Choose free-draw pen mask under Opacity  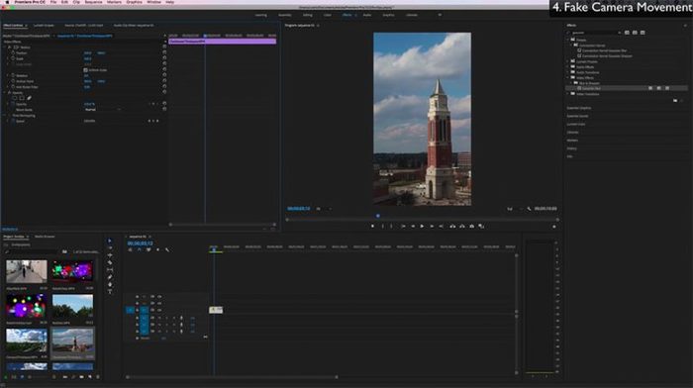coord(29,98)
